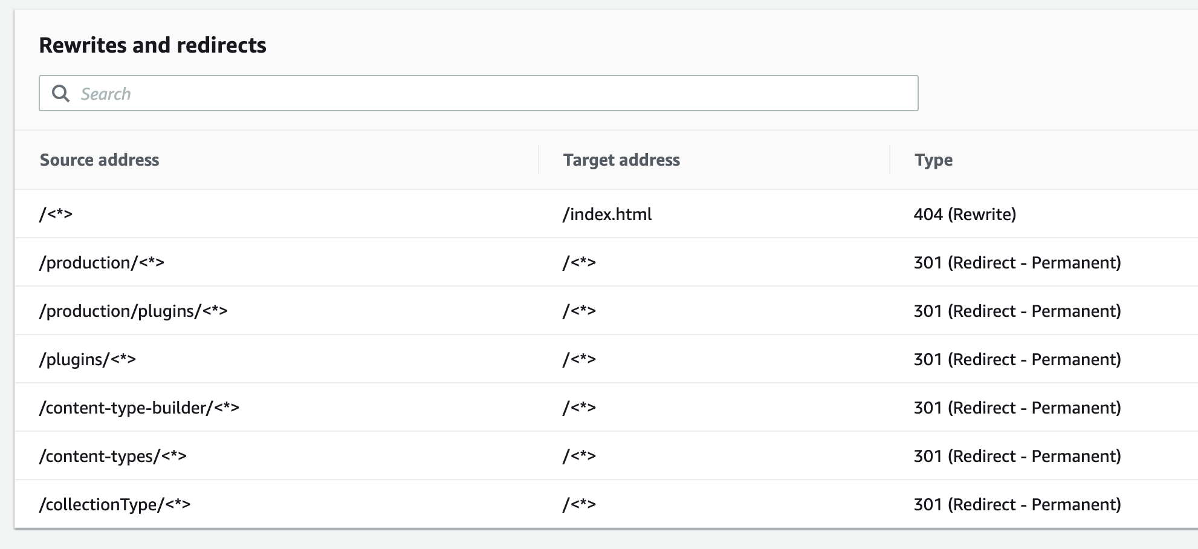Select the /production/<*> redirect row
Screen dimensions: 1198x549
(103, 262)
